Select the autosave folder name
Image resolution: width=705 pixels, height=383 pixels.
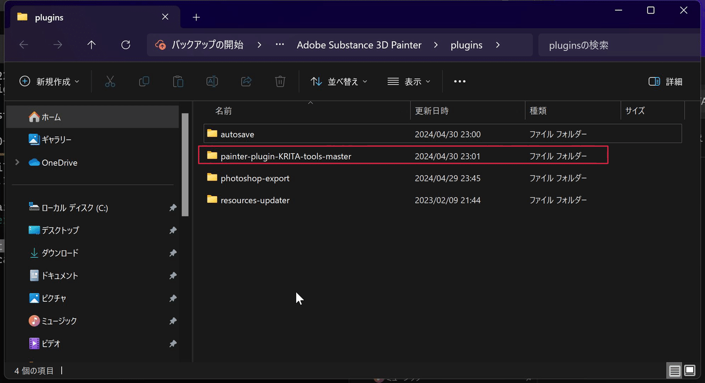(x=237, y=134)
